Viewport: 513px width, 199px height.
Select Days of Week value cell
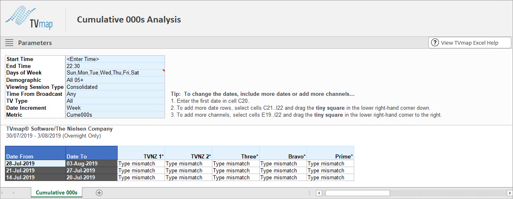(x=115, y=73)
